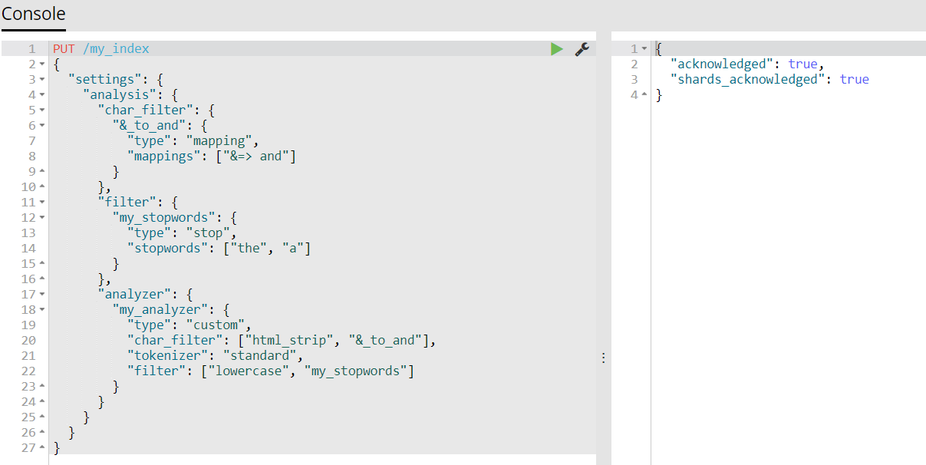Collapse the "filter" block fold arrow

click(41, 203)
